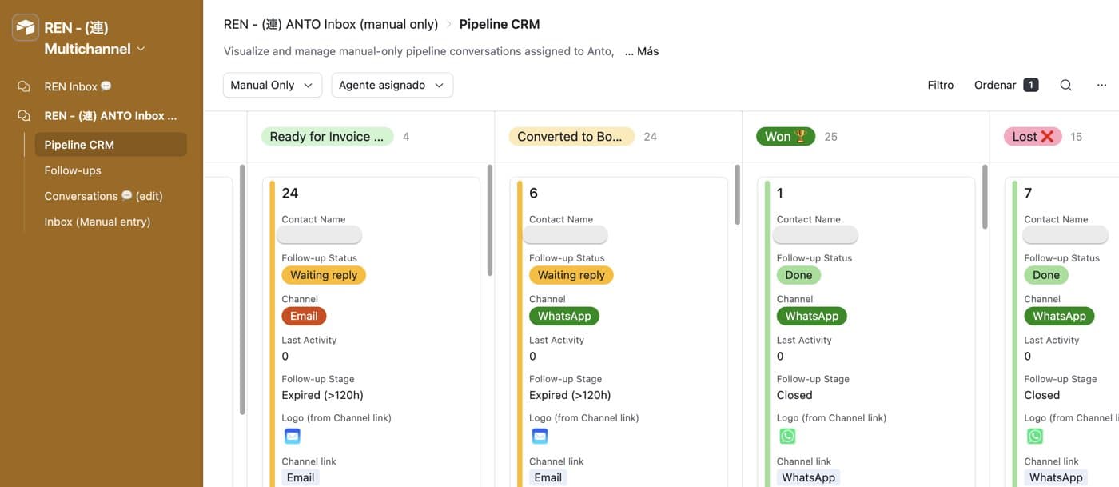The image size is (1119, 487).
Task: Open the Manual Only dropdown
Action: 273,85
